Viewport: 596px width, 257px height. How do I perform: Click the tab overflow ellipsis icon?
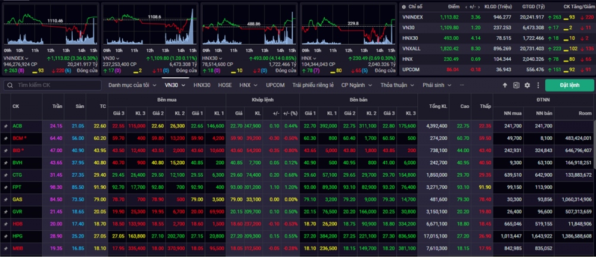coord(462,85)
